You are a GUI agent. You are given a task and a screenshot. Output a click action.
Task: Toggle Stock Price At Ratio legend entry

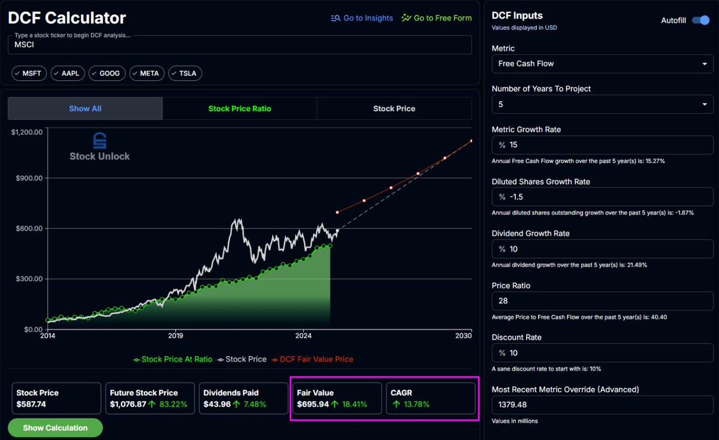click(173, 359)
